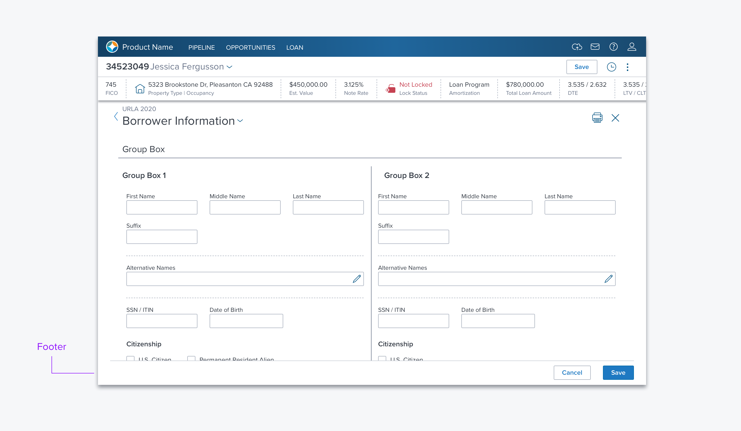Open the mail envelope icon

click(595, 47)
